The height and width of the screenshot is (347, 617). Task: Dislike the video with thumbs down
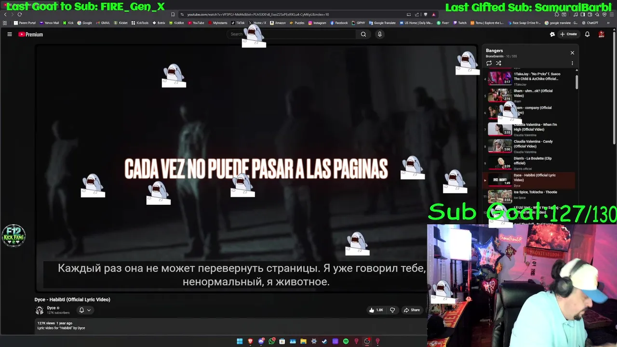392,310
